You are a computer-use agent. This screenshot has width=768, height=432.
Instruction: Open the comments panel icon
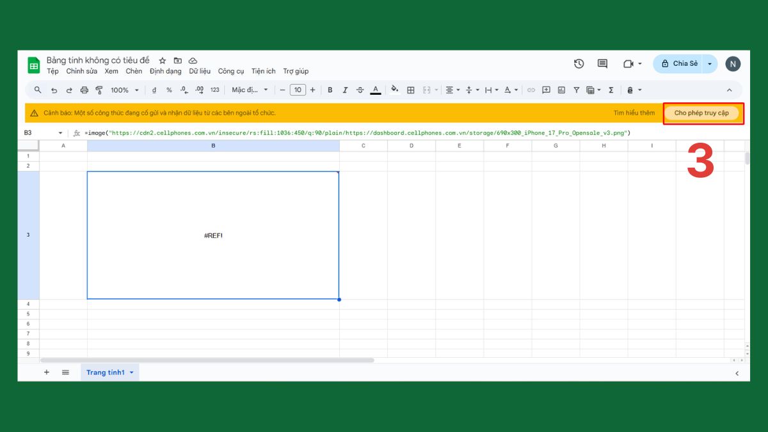tap(601, 63)
